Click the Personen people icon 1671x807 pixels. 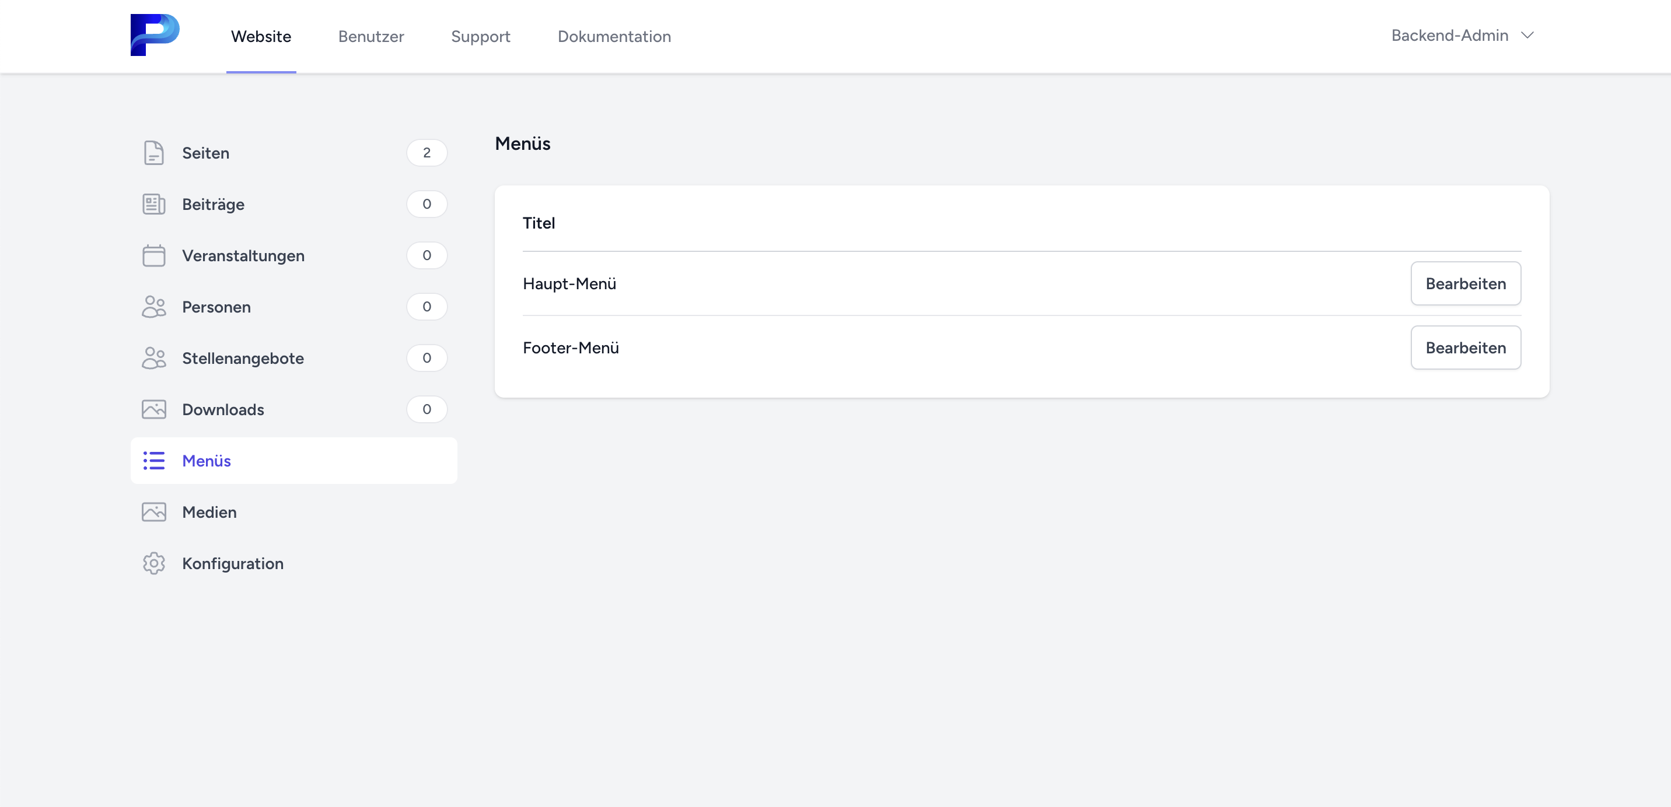[x=153, y=307]
